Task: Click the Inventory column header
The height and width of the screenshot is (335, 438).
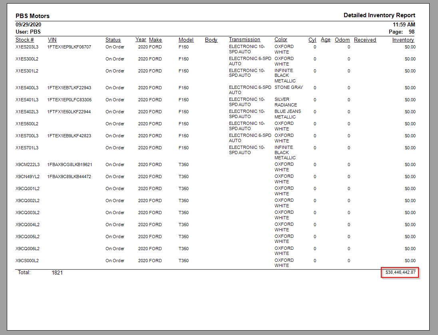Action: (403, 40)
